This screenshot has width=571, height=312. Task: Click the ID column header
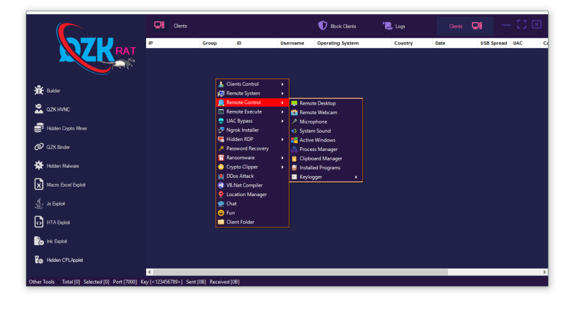[x=256, y=43]
